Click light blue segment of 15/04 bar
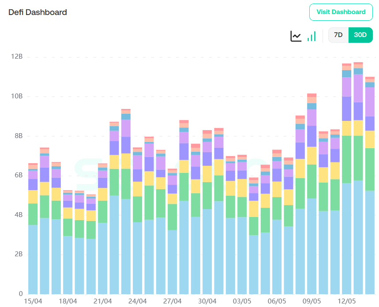The height and width of the screenshot is (307, 379). [x=33, y=259]
